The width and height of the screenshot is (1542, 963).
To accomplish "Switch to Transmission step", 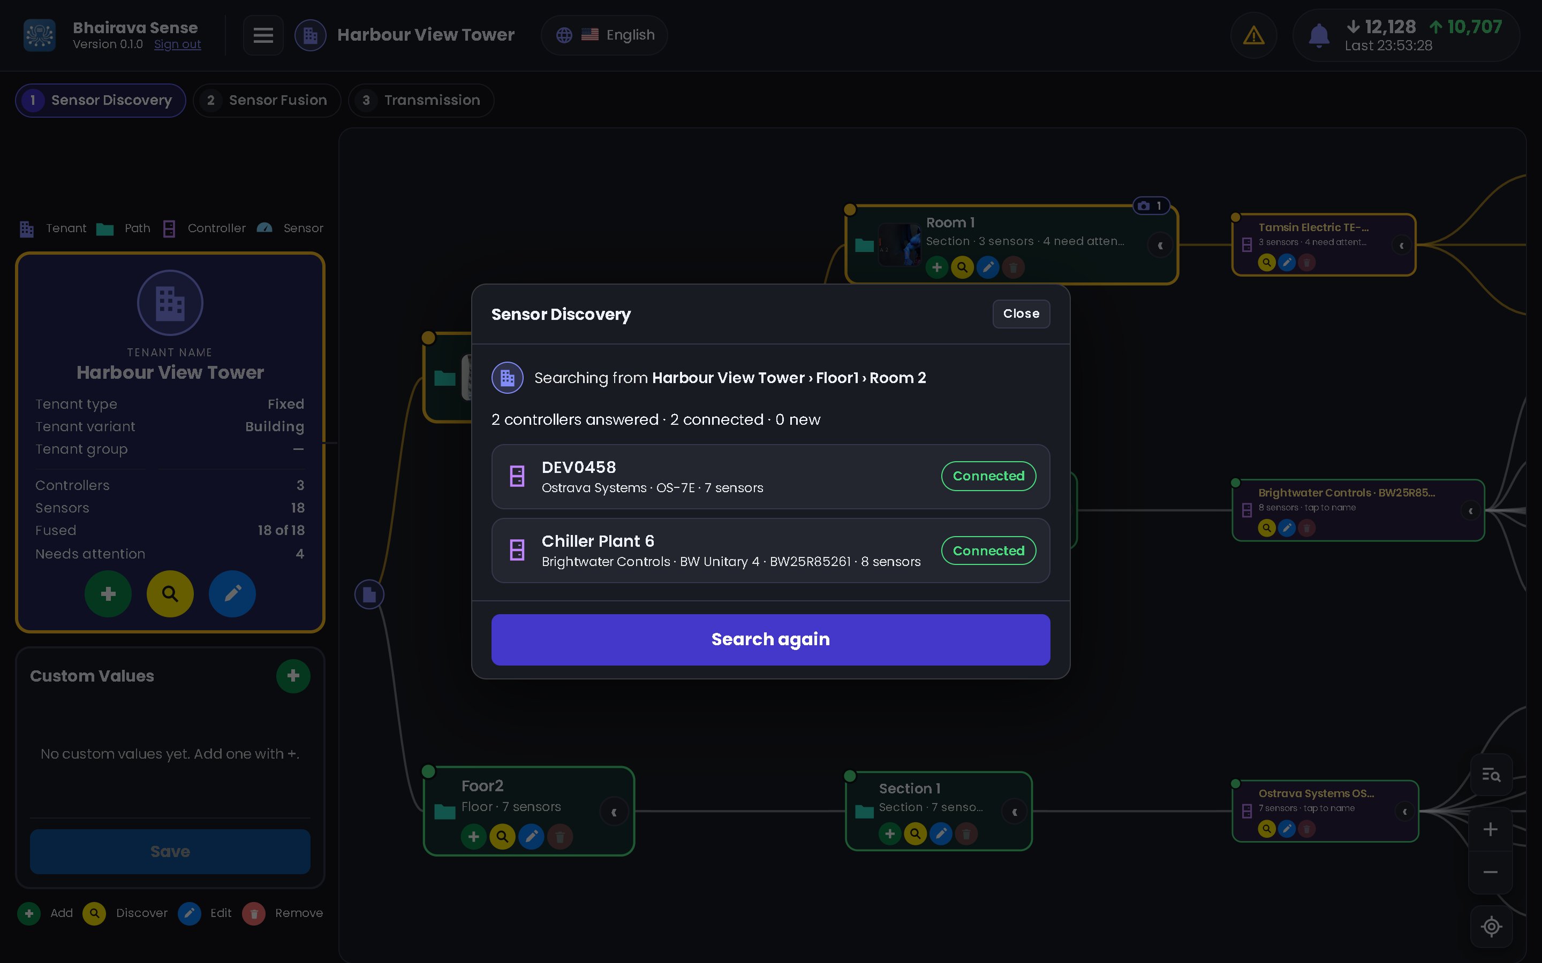I will click(421, 100).
